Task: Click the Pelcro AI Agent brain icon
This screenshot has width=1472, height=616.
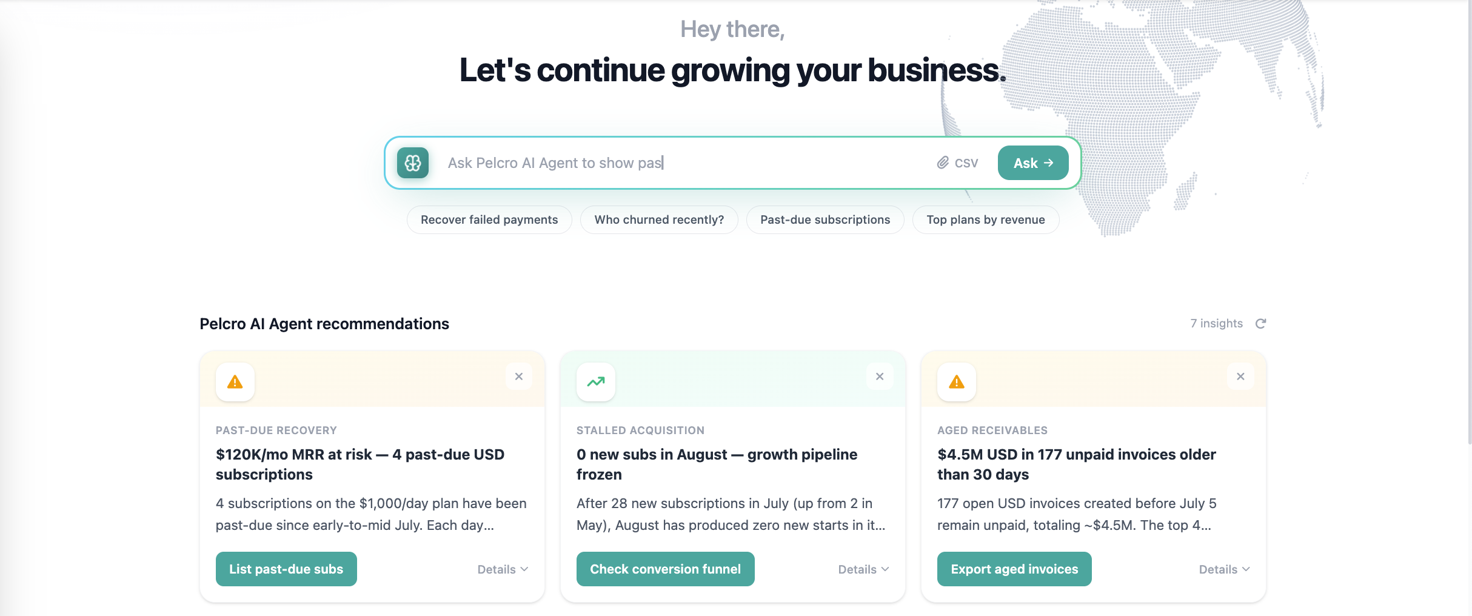Action: click(413, 163)
